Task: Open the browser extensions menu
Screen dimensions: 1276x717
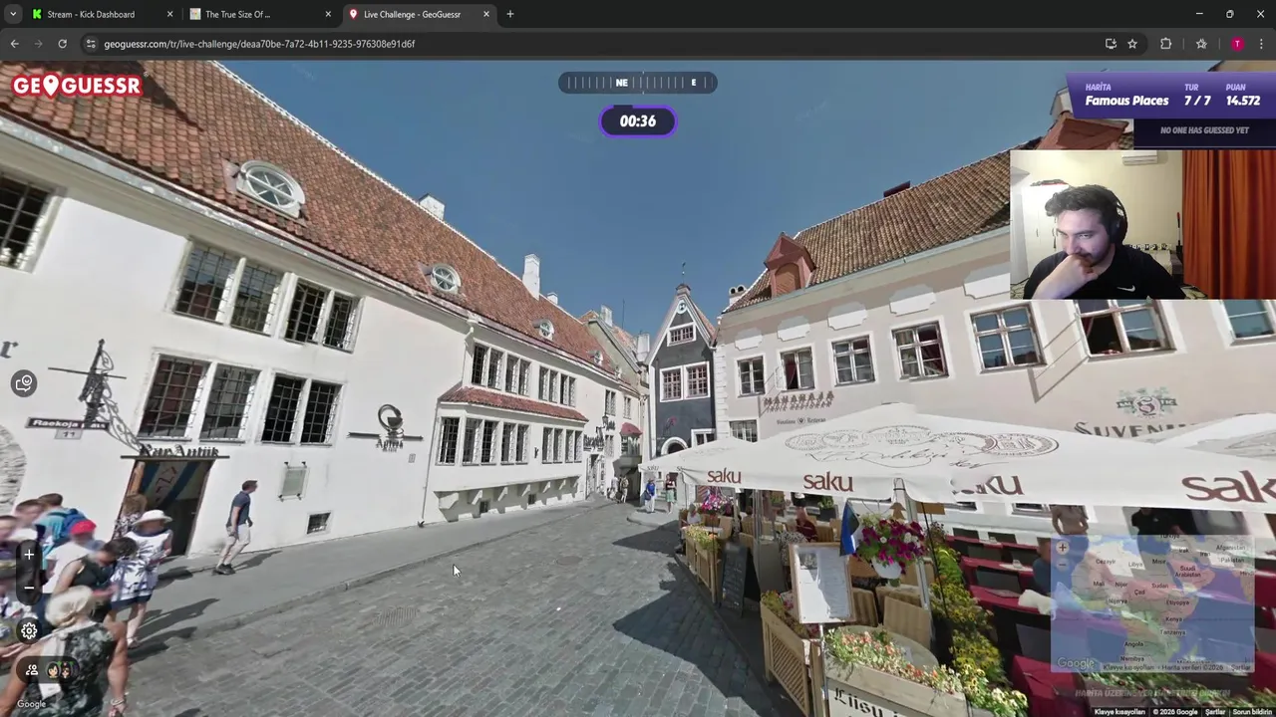Action: [x=1165, y=44]
